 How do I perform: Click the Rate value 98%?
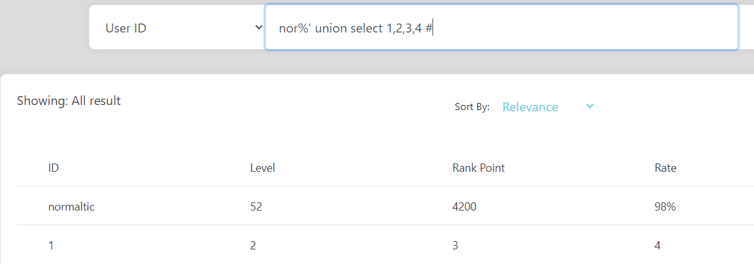point(665,207)
